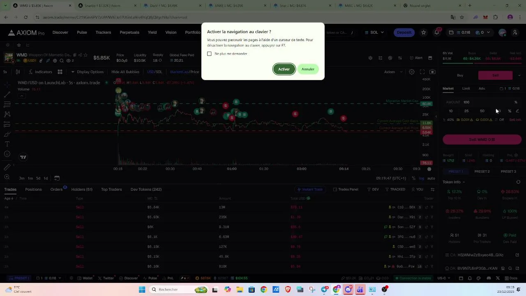Edit quick amounts with pencil icon
This screenshot has width=526, height=296.
[517, 111]
